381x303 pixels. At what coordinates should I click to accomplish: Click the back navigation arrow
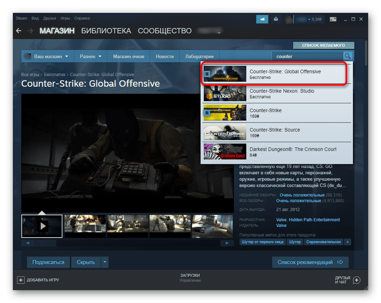18,31
